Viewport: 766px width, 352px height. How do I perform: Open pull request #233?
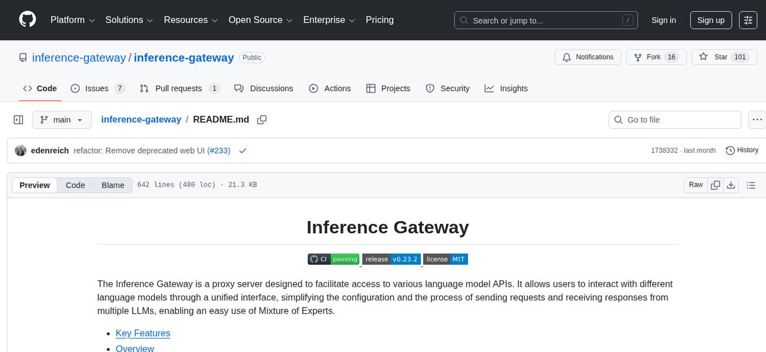pos(219,150)
